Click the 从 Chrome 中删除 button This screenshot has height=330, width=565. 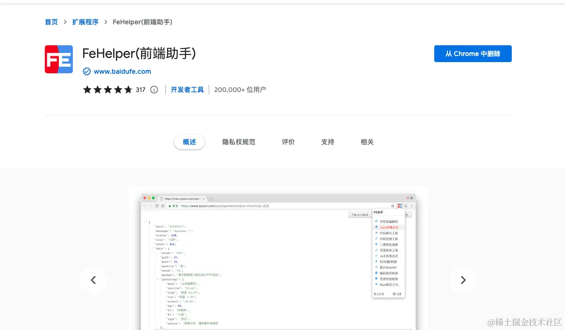[473, 54]
